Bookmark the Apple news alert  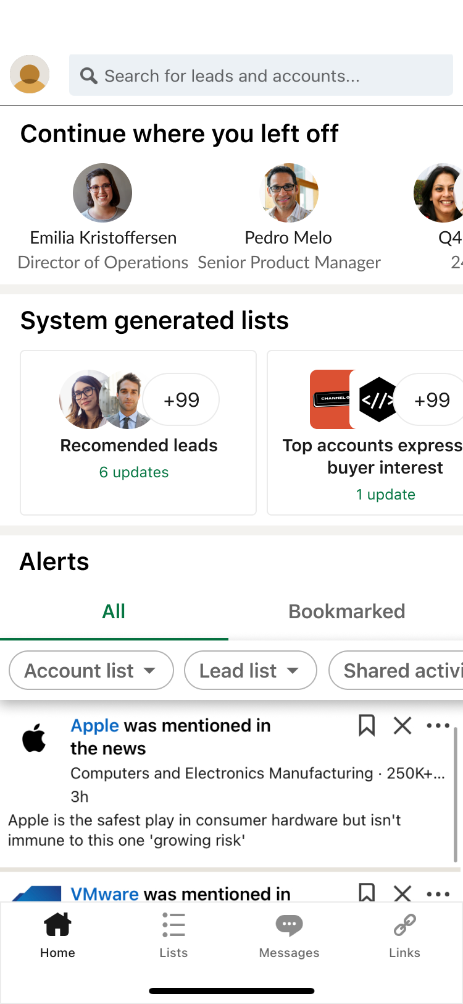367,725
